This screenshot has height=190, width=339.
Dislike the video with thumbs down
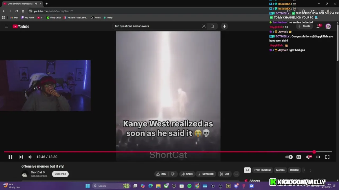(173, 174)
